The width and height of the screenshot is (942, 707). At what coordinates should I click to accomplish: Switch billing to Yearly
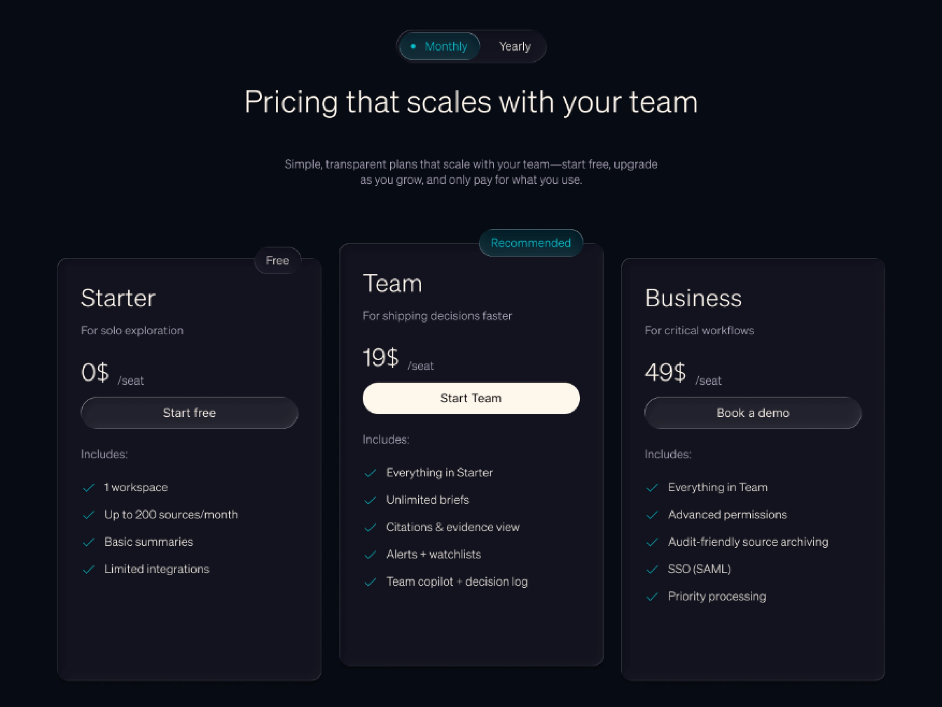pos(515,47)
